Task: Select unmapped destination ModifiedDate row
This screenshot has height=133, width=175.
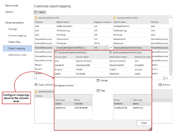Action: pyautogui.click(x=132, y=108)
